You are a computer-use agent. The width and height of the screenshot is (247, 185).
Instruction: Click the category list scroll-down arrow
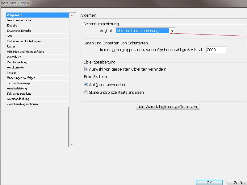pyautogui.click(x=72, y=144)
